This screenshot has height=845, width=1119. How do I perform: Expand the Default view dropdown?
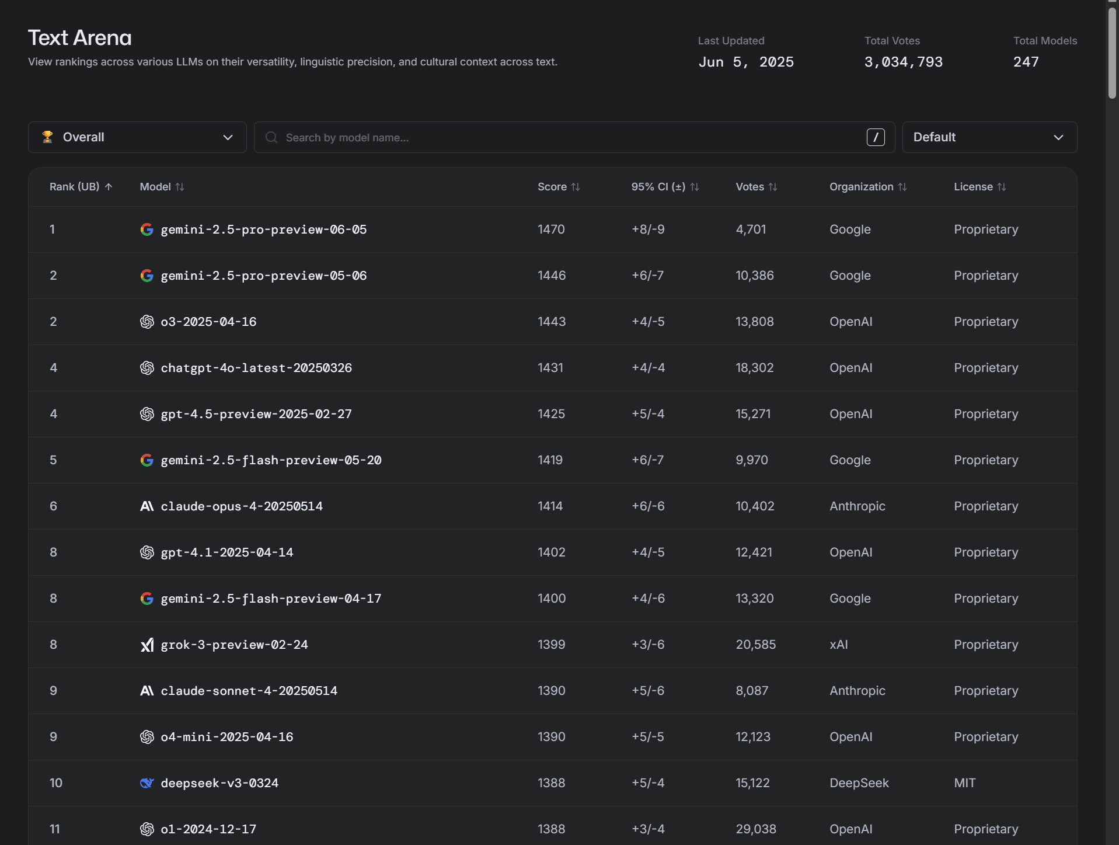click(x=989, y=137)
